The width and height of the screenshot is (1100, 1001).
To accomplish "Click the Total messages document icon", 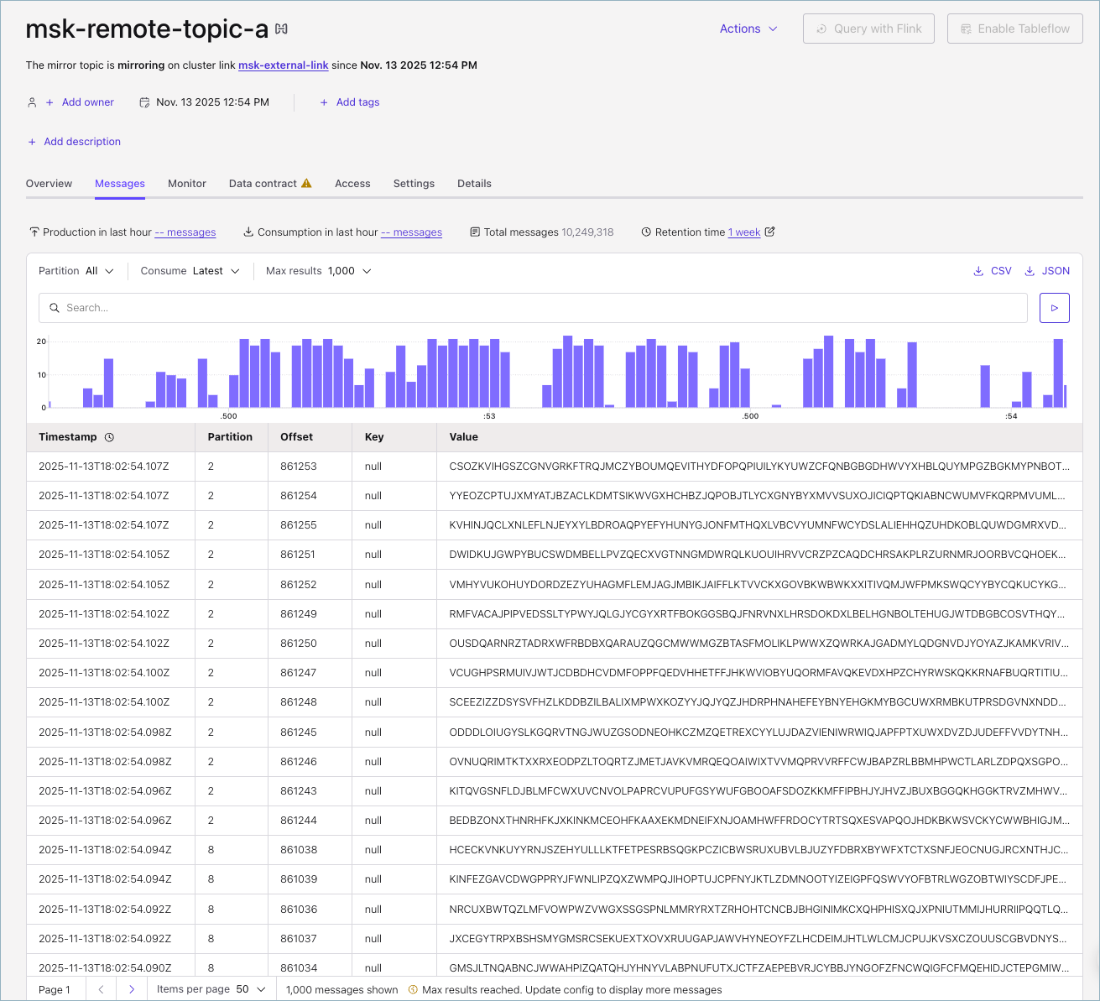I will 476,232.
